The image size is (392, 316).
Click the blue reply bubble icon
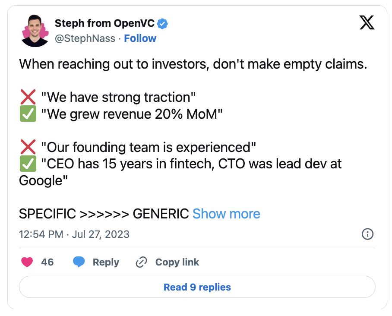[79, 262]
